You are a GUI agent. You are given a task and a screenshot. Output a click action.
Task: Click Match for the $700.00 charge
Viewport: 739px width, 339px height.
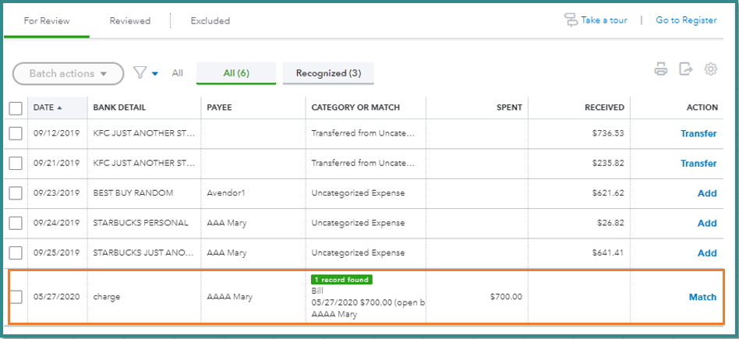(702, 297)
